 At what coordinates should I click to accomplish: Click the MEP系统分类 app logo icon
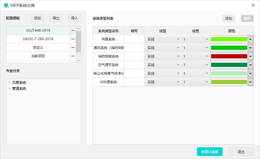[x=6, y=5]
